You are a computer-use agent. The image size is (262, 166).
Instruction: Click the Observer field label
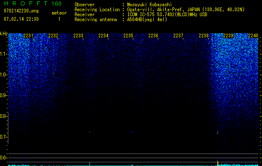(85, 5)
